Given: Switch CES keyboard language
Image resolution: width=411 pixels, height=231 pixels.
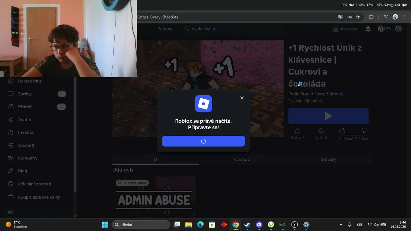Looking at the screenshot, I should 360,225.
